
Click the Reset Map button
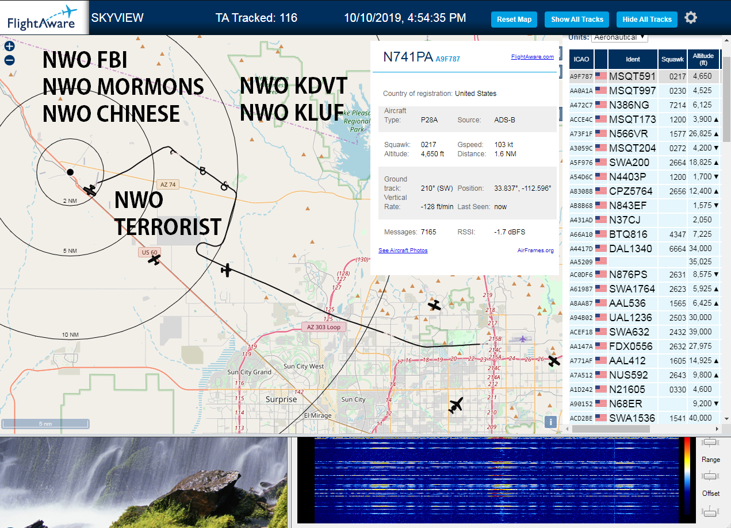point(514,19)
